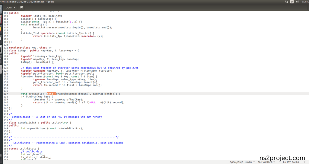The width and height of the screenshot is (309, 164).
Task: Click 'ls_status_t status_;' on line 159
Action: 36,157
